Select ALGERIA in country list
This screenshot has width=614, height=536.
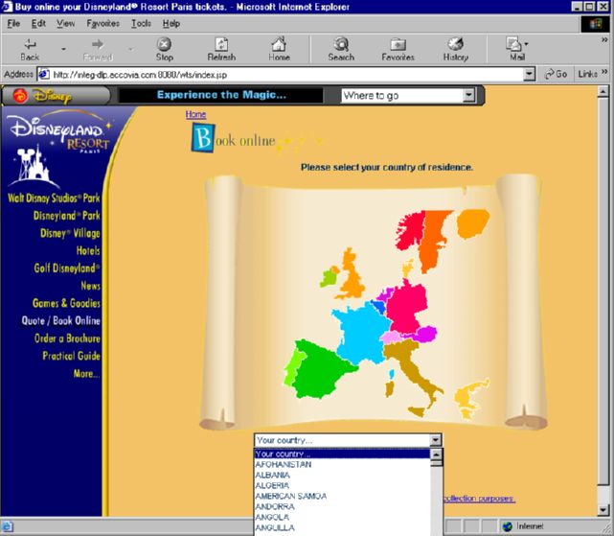click(x=342, y=486)
